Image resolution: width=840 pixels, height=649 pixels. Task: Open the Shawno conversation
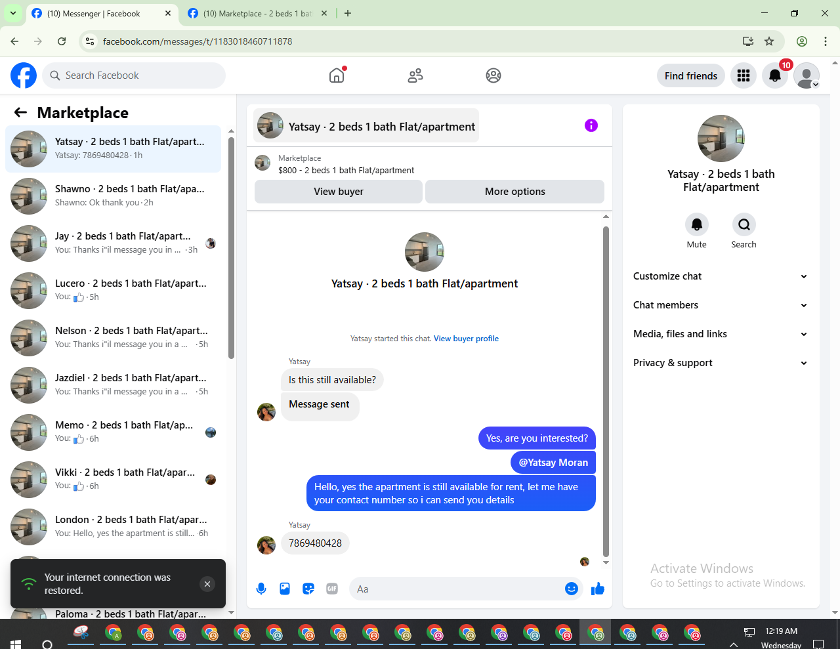(113, 196)
